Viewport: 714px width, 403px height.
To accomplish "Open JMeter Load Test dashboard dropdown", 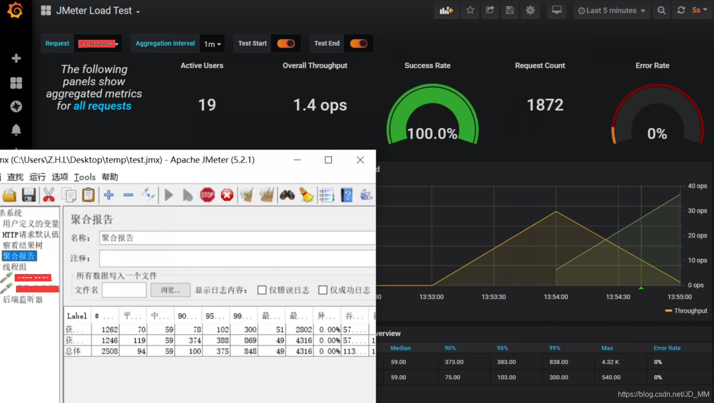I will (97, 11).
